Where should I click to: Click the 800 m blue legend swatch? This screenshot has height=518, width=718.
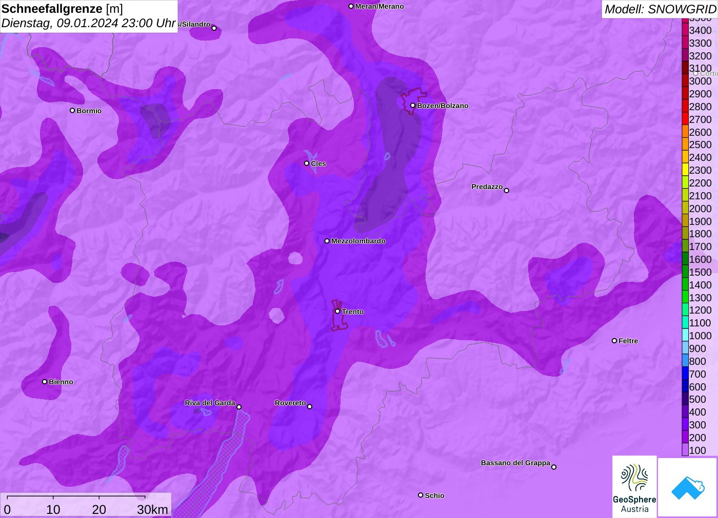(685, 361)
